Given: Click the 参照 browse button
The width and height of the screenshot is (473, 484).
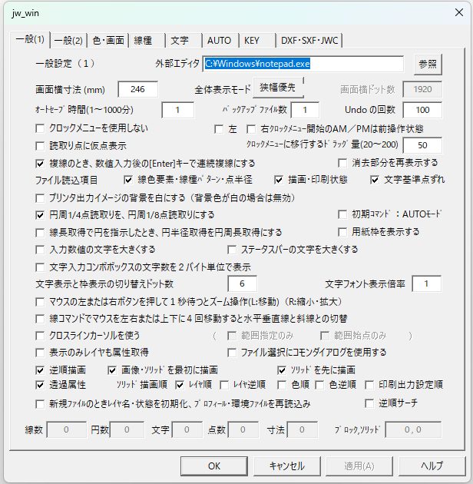Looking at the screenshot, I should [429, 64].
